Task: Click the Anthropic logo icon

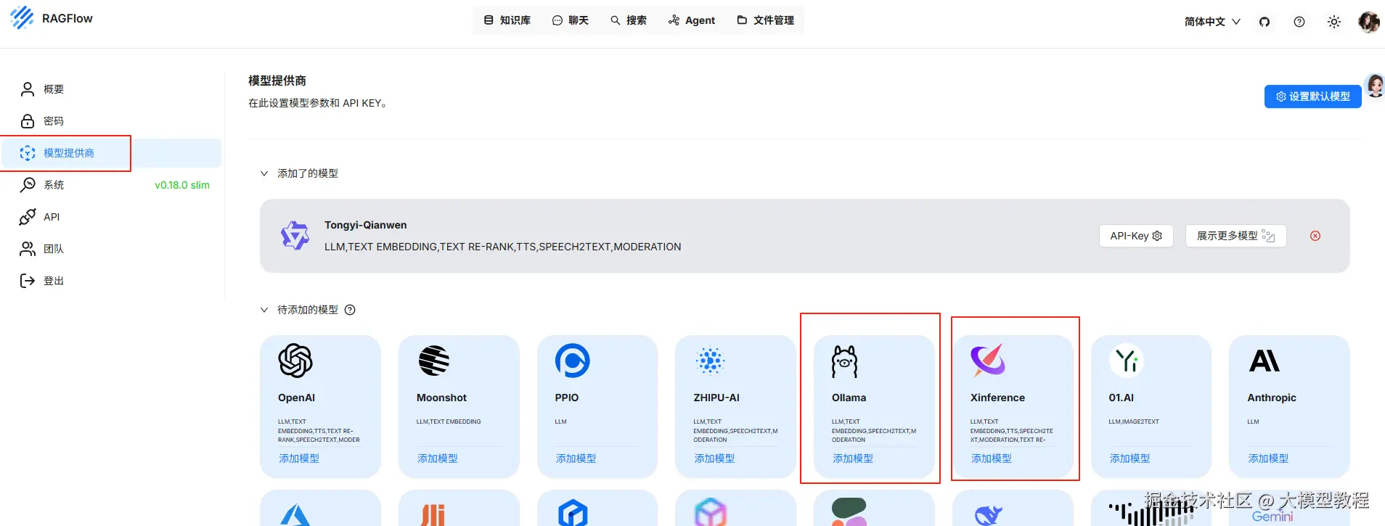Action: point(1265,361)
